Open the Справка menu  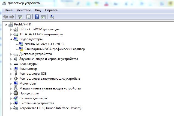point(51,10)
